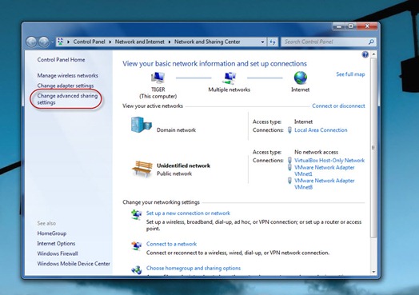Click the adapter icon beside VirtualBox Host-Only Network
The height and width of the screenshot is (295, 419).
click(x=289, y=161)
